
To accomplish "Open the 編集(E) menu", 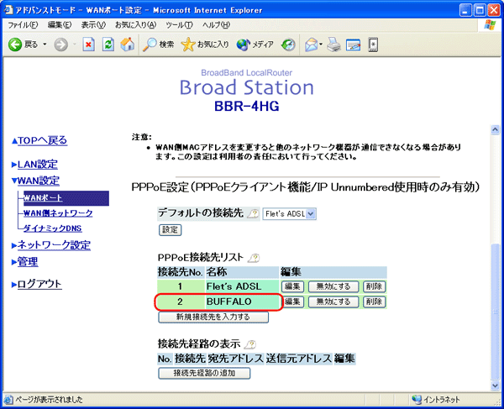I will pyautogui.click(x=60, y=24).
